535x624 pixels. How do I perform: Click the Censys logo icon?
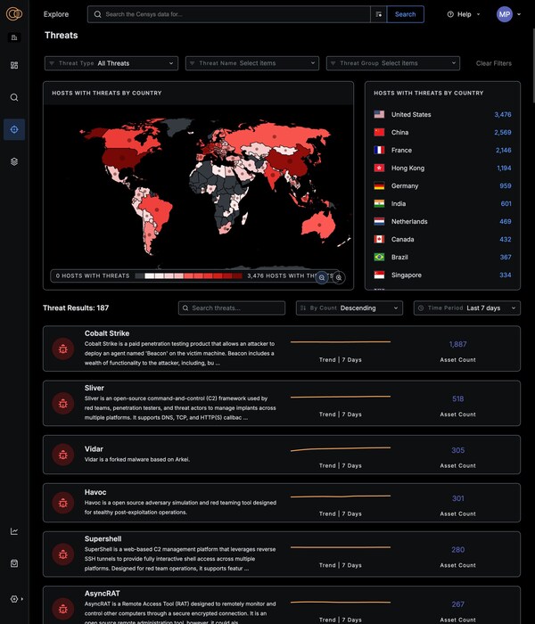[14, 14]
